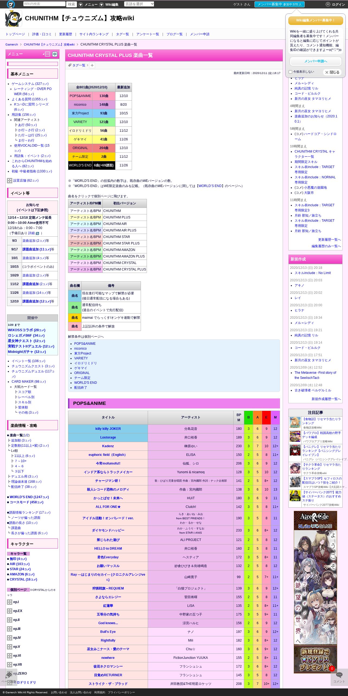Click the penguin CHUNITHM wiki logo
348x696 pixels.
click(x=14, y=18)
